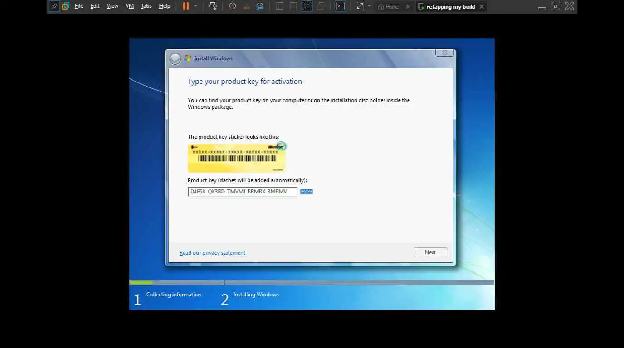624x348 pixels.
Task: Open the Tabs menu
Action: click(146, 6)
